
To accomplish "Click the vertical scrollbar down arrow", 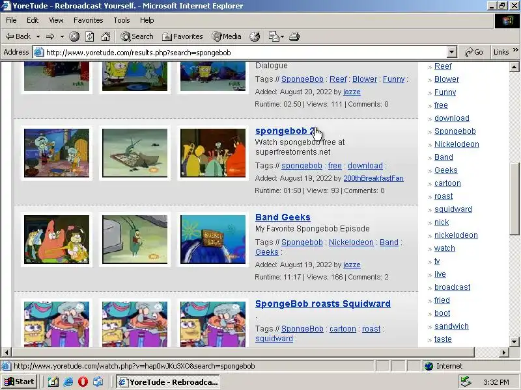I will click(x=514, y=341).
